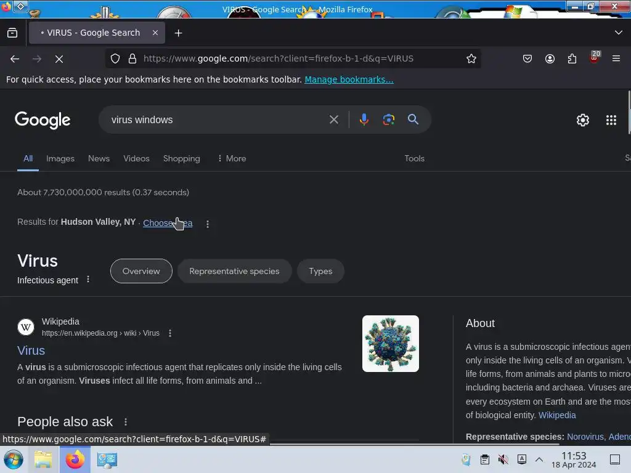
Task: Open the extensions puzzle icon
Action: 572,59
